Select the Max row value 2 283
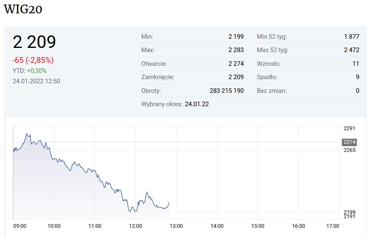The width and height of the screenshot is (367, 237). [x=236, y=50]
